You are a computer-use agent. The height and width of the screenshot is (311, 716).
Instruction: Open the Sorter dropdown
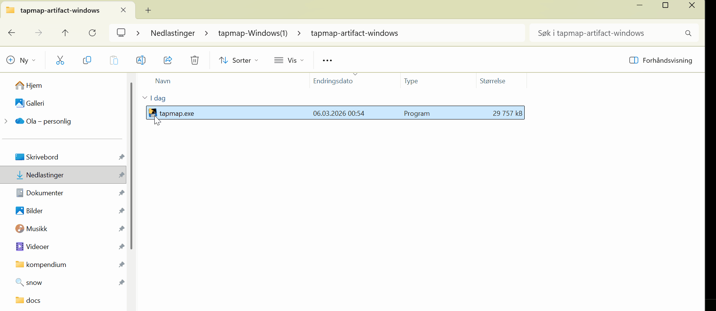[x=238, y=60]
